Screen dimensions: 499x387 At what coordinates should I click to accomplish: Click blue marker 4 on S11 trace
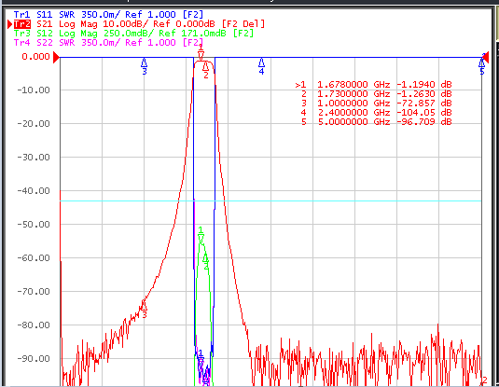[x=261, y=62]
